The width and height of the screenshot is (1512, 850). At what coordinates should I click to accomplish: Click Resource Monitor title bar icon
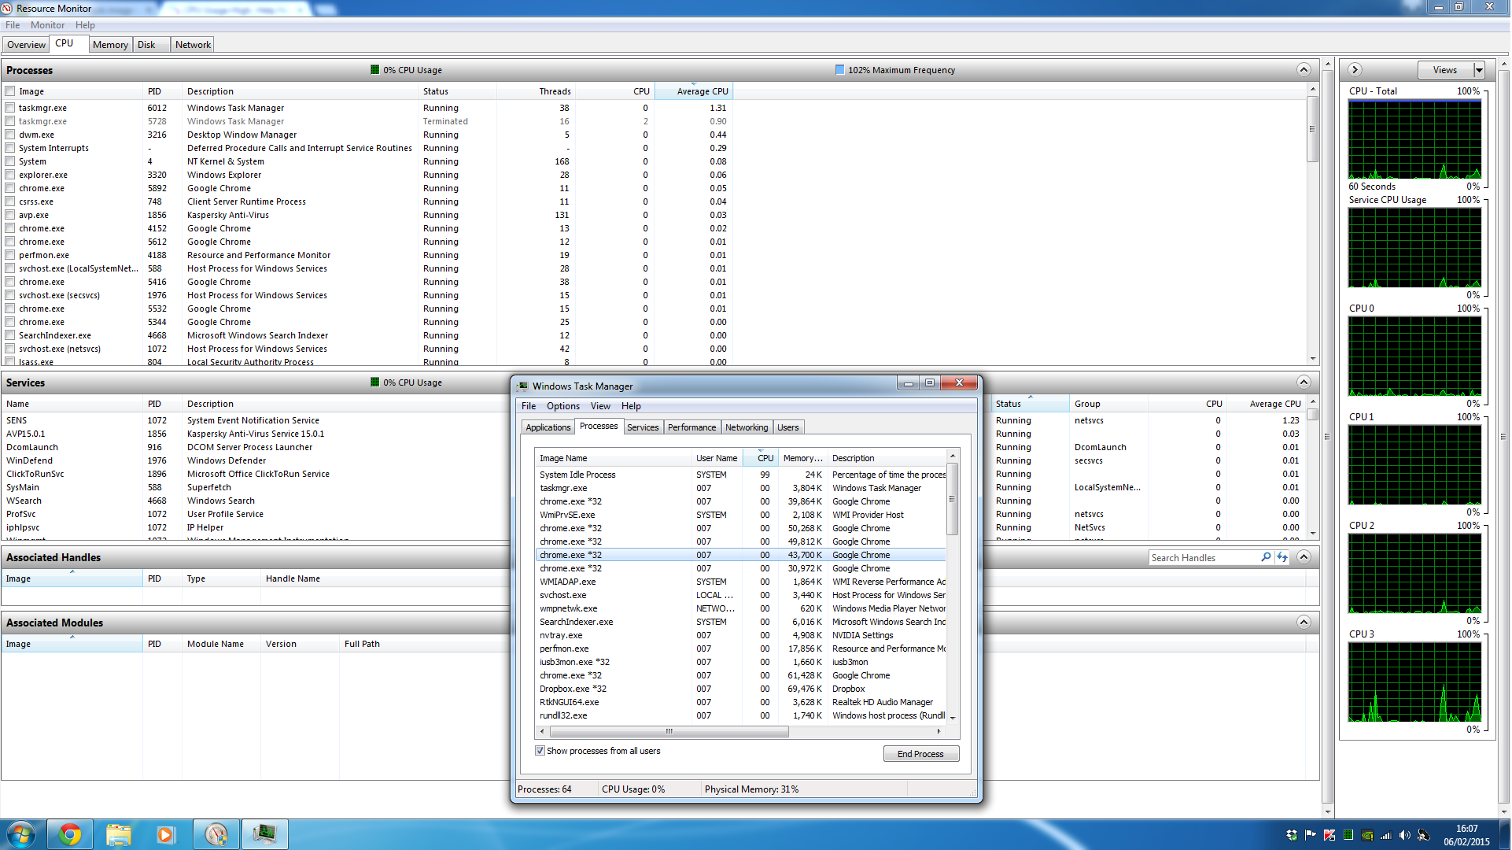(7, 8)
